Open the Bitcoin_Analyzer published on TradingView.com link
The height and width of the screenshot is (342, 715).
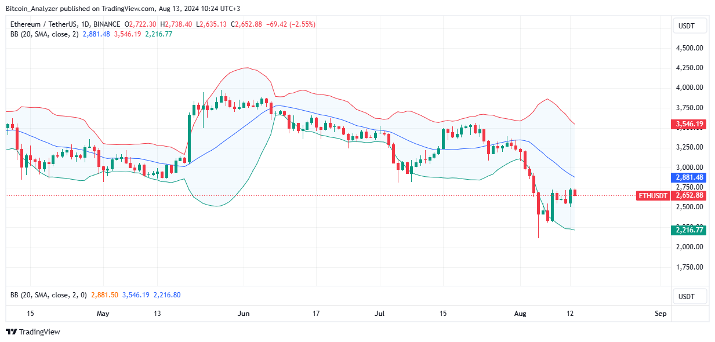click(64, 9)
